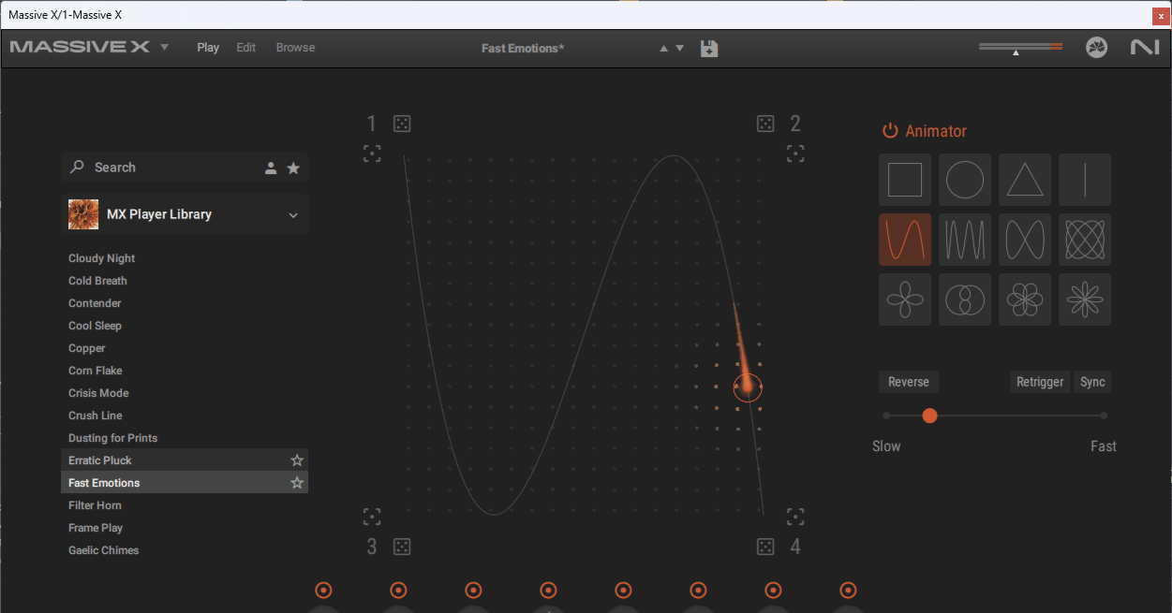Randomize corner 2 with dice icon
Image resolution: width=1172 pixels, height=613 pixels.
[765, 124]
